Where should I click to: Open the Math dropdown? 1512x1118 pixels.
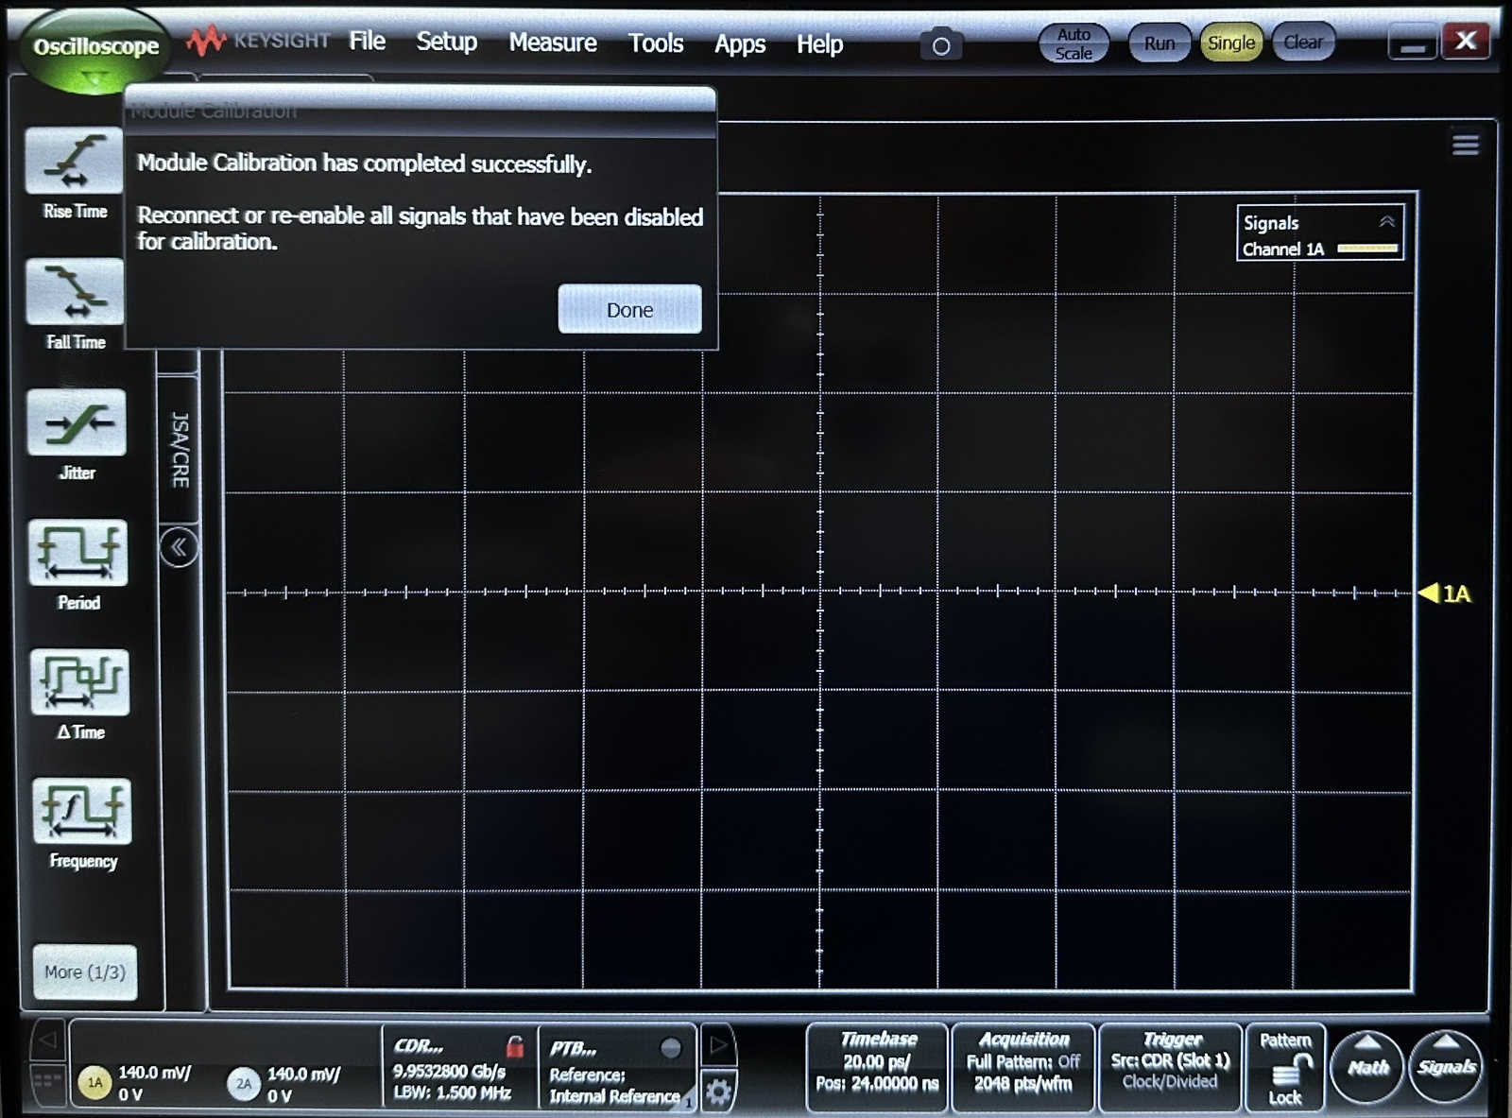click(1366, 1067)
